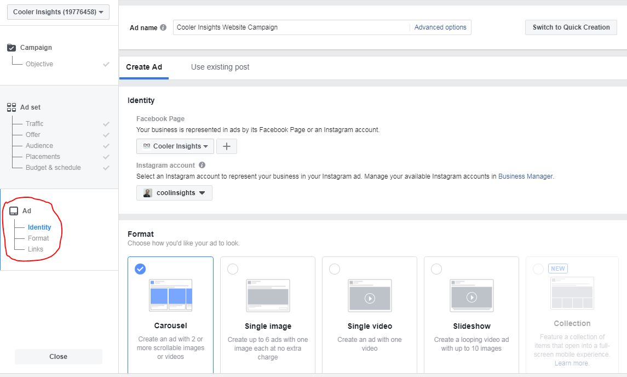Viewport: 627px width, 377px height.
Task: Go to Placements in the Ad set section
Action: point(43,157)
